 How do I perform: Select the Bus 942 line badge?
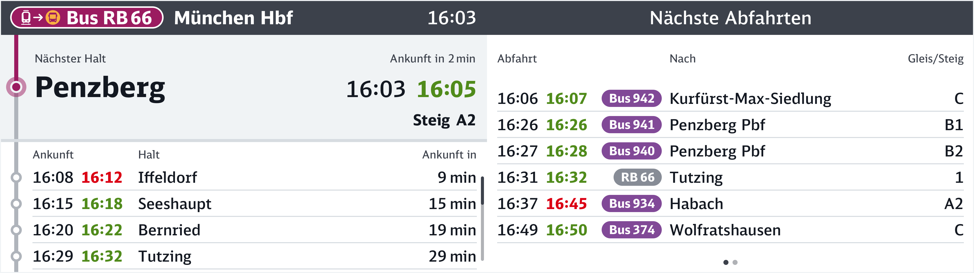tap(631, 98)
